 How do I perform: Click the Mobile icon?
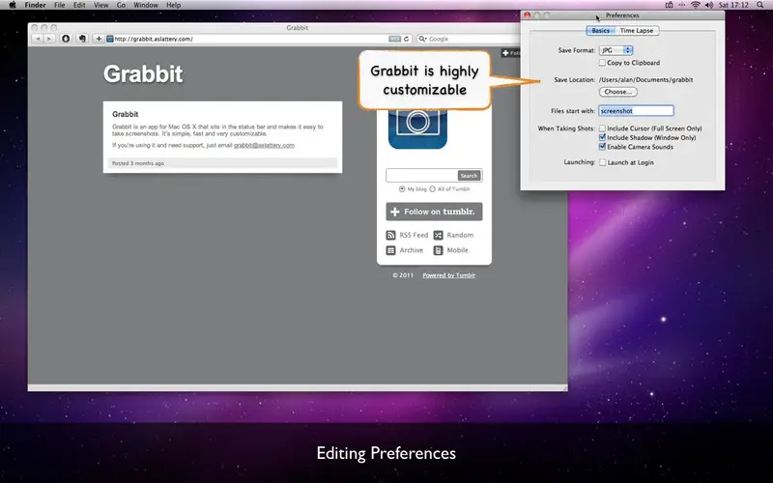pos(438,250)
